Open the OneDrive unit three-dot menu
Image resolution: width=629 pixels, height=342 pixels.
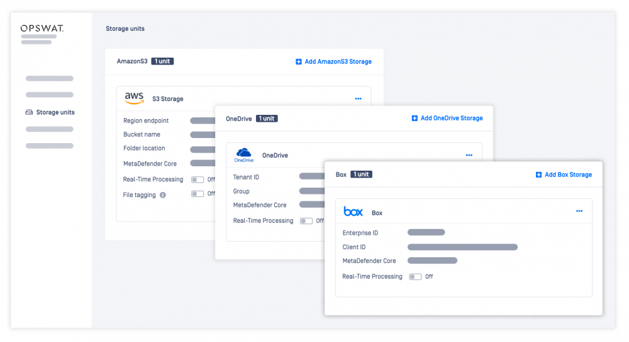[x=469, y=155]
